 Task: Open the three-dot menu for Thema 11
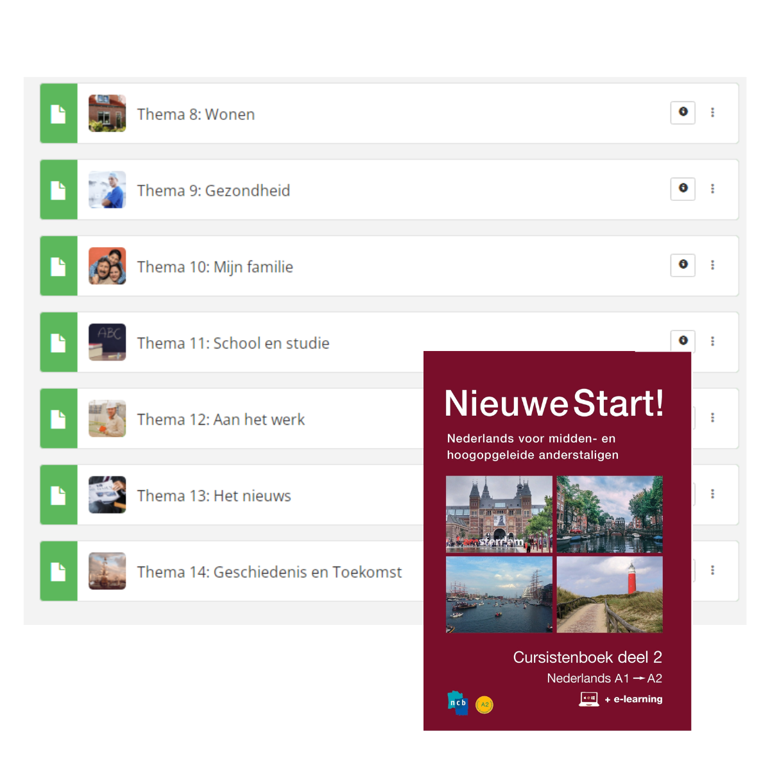pyautogui.click(x=712, y=341)
